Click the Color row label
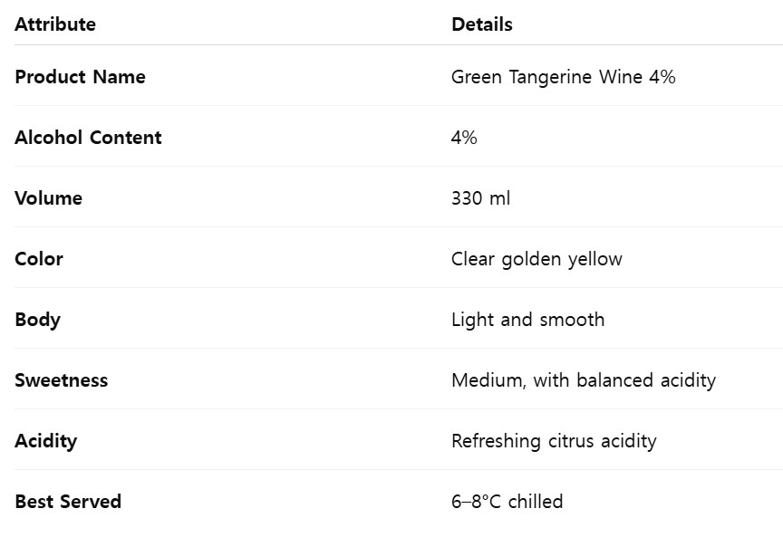 (39, 259)
